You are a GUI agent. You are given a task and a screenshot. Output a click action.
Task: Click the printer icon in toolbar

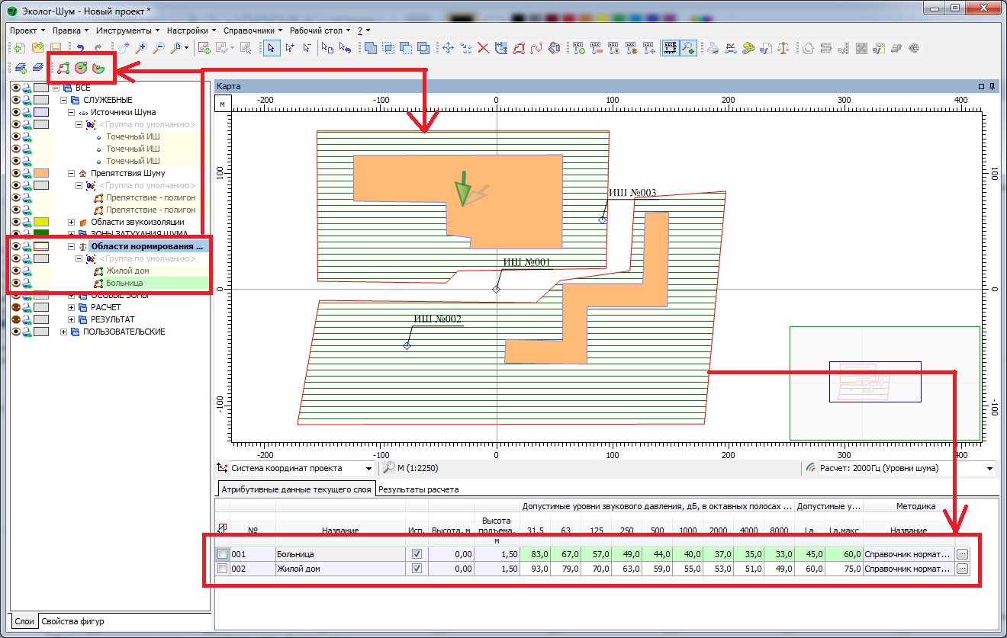[712, 48]
